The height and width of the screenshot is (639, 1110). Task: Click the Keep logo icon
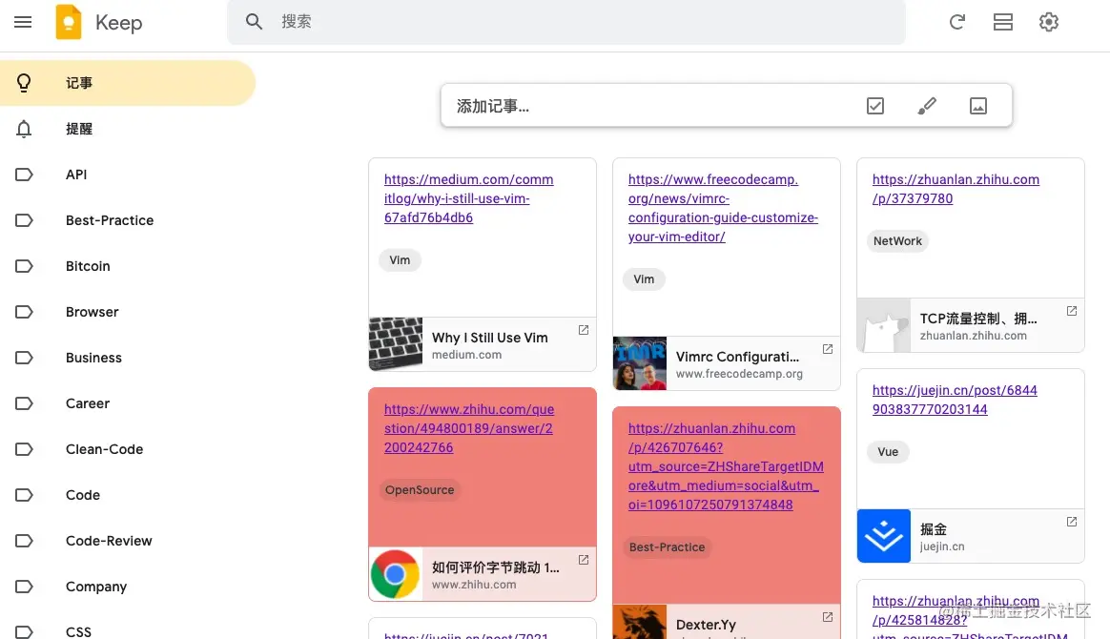(69, 22)
